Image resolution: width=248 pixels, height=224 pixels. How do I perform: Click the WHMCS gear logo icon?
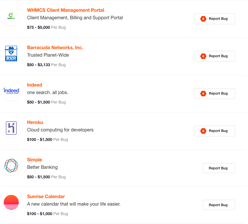tap(11, 16)
